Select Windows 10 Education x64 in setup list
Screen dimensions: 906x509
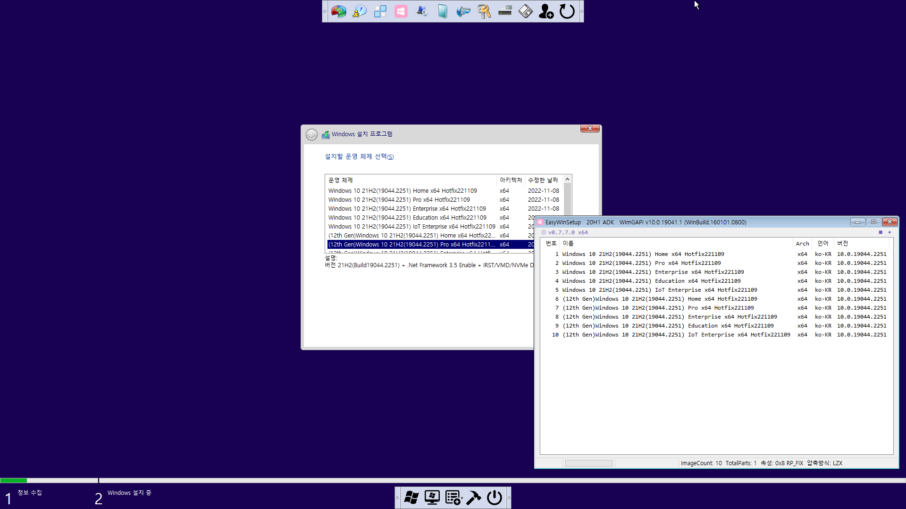click(x=430, y=218)
